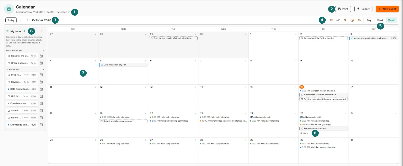This screenshot has height=166, width=403.
Task: Check off 'Ideas for the Q...' task
Action: point(9,56)
